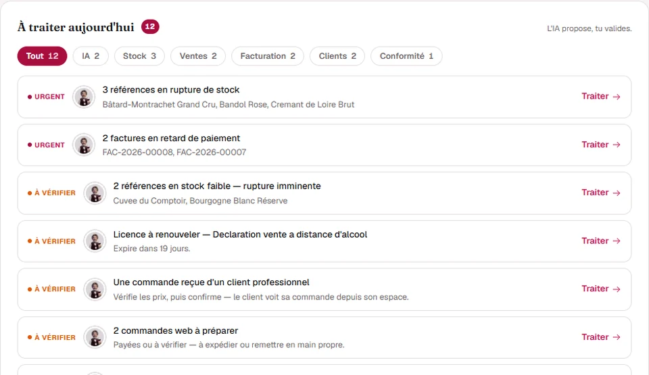Click Traiter for rupture de stock
This screenshot has height=375, width=649.
point(601,96)
